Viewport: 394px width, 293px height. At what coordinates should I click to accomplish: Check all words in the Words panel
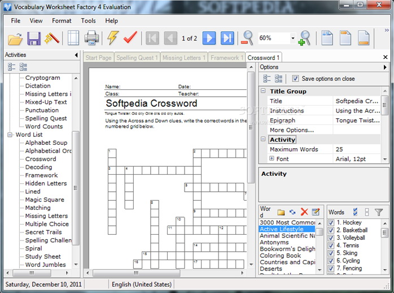355,212
